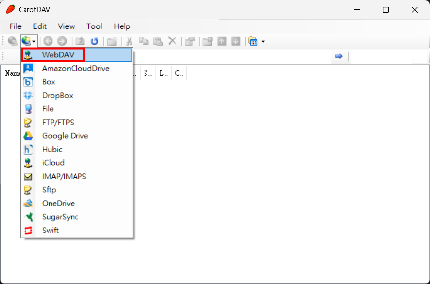Select IMAP/IMAPS connection type

pyautogui.click(x=76, y=176)
